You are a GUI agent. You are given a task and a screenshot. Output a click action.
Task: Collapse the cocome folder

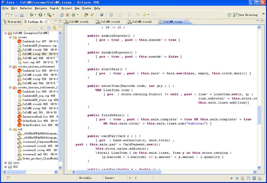[x=10, y=37]
